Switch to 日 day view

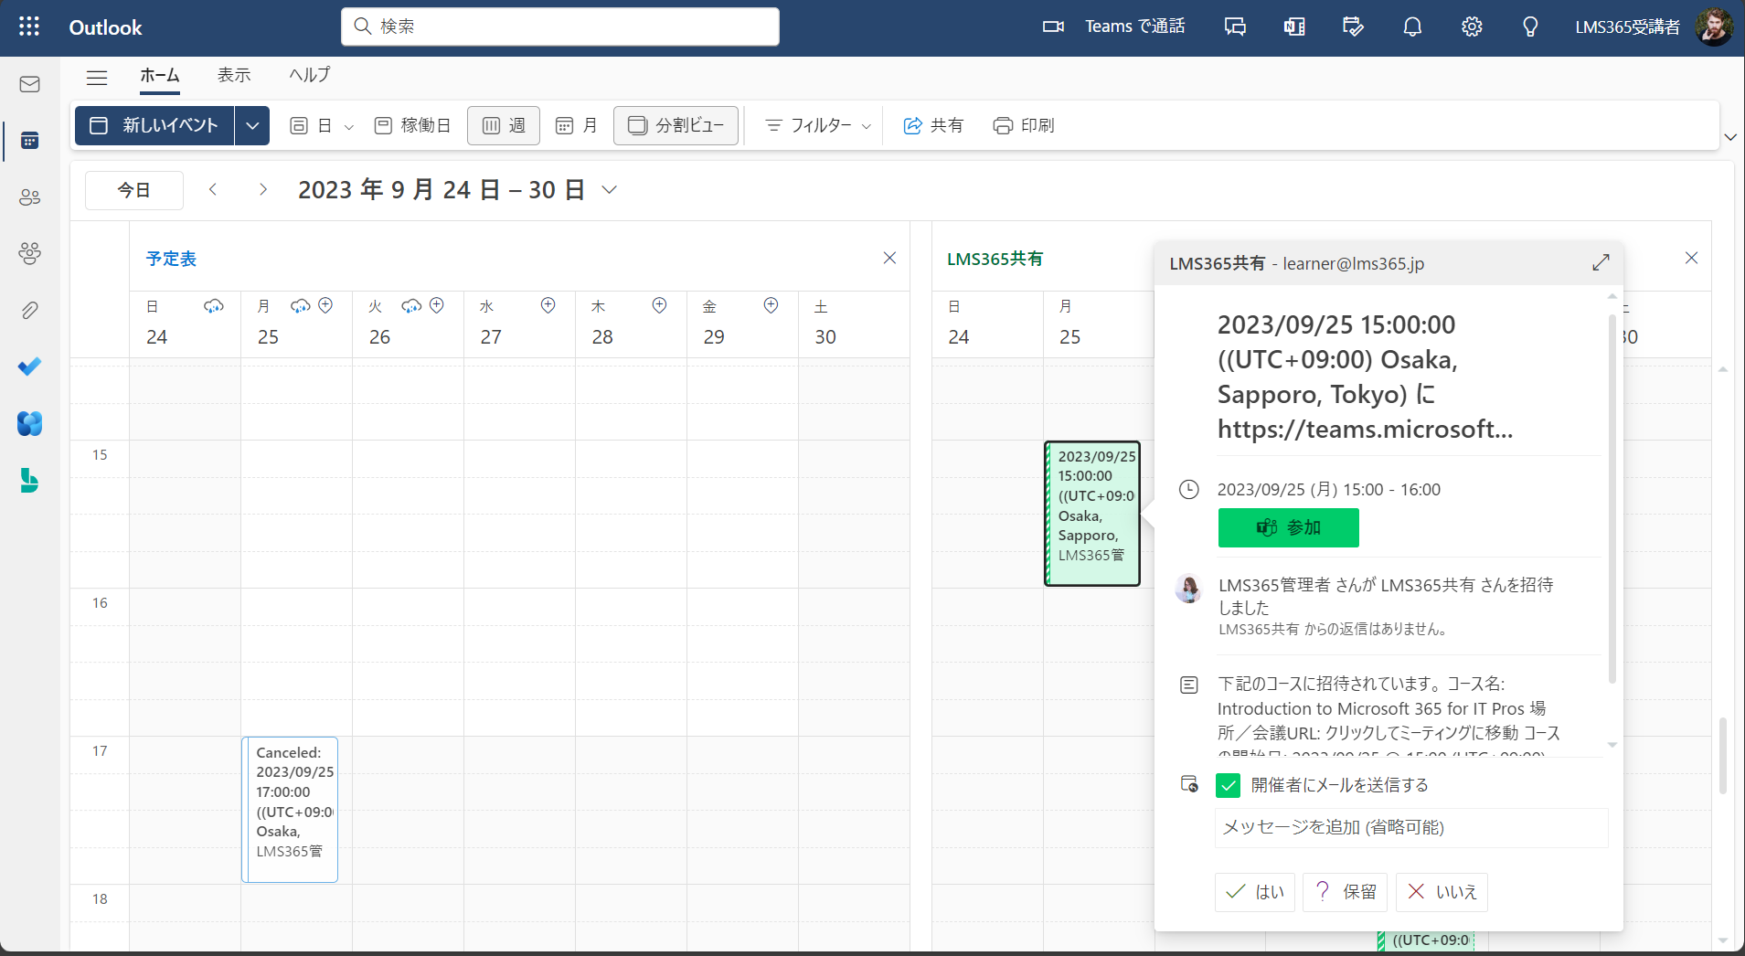point(310,125)
